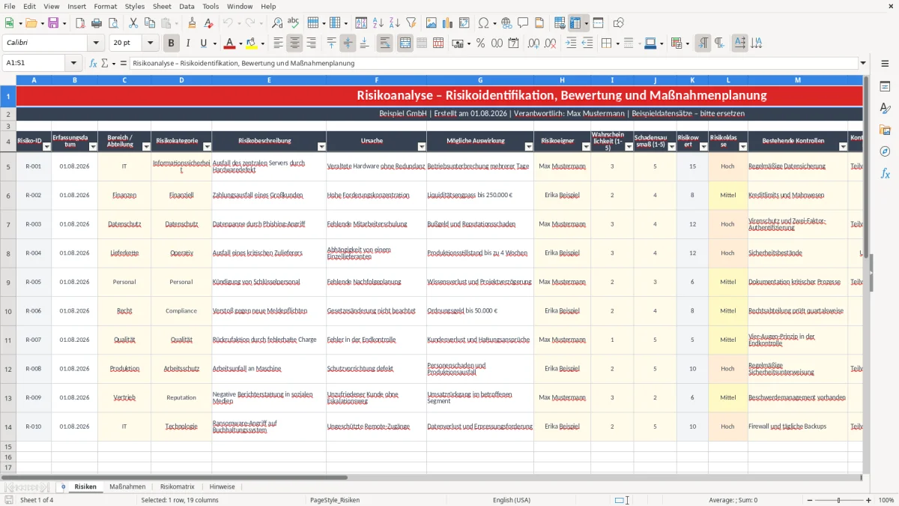Increase the indent
The height and width of the screenshot is (506, 899).
click(x=571, y=43)
